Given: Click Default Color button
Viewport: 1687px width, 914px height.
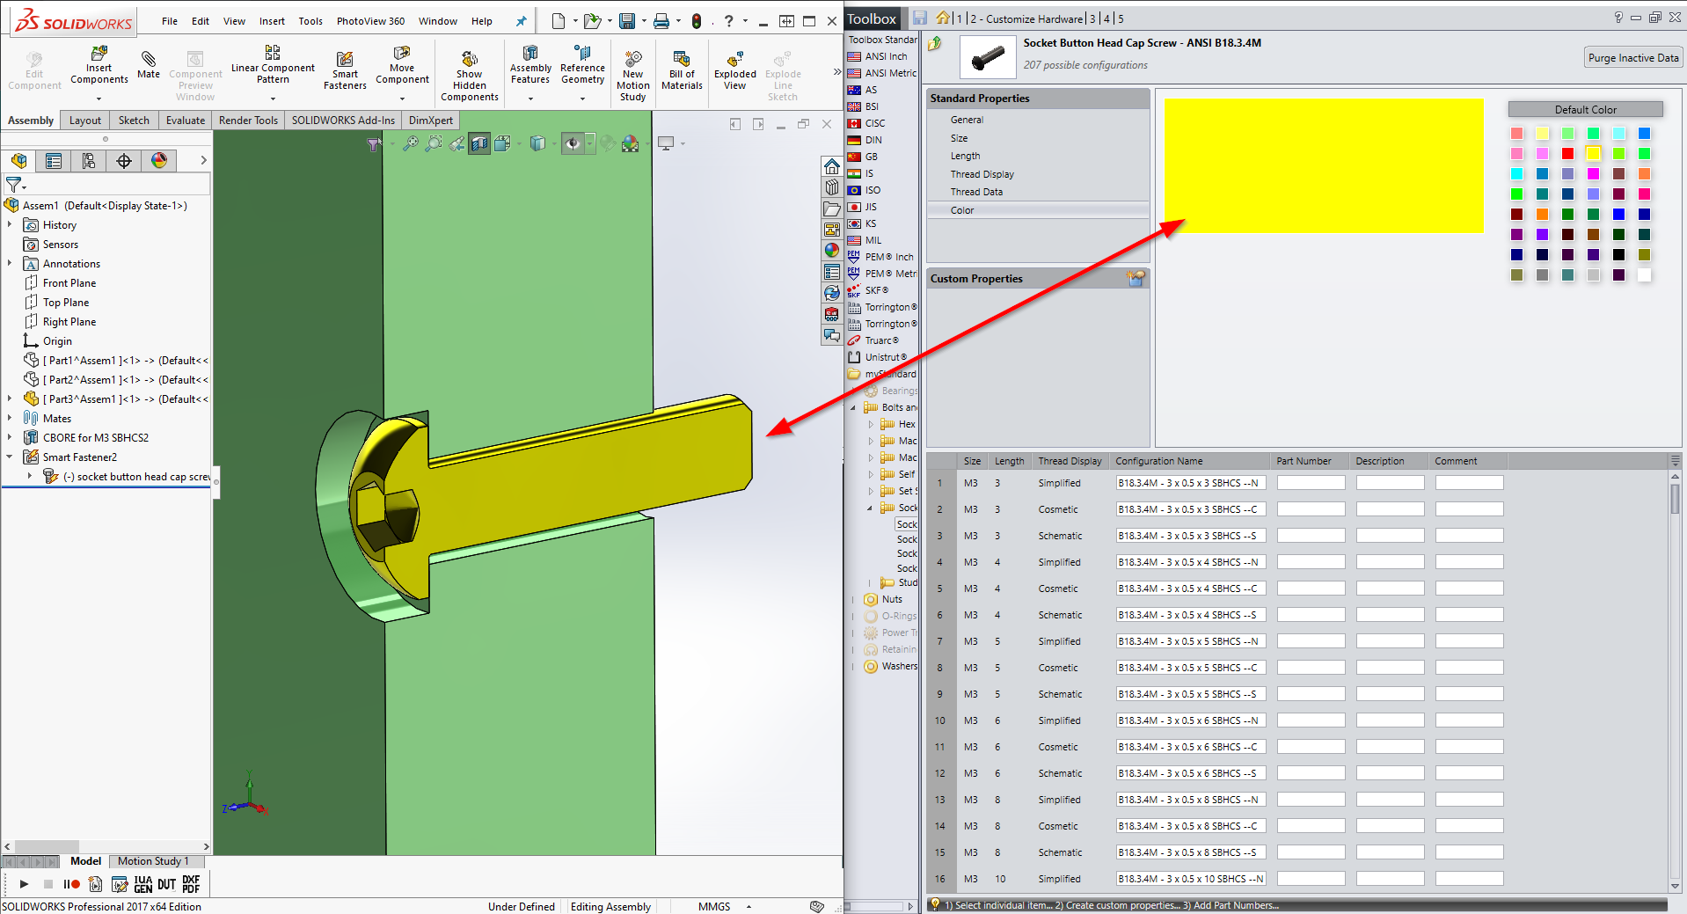Looking at the screenshot, I should (x=1585, y=109).
